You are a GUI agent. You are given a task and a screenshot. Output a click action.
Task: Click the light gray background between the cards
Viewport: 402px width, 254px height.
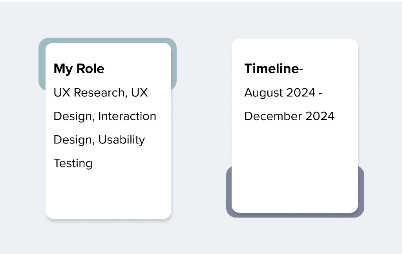201,128
